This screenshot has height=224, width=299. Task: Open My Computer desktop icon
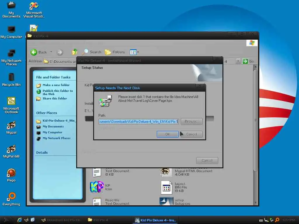11,32
